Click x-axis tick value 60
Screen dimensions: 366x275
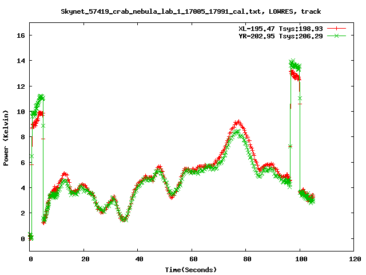pyautogui.click(x=193, y=259)
